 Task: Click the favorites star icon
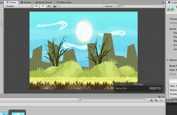(x=161, y=100)
